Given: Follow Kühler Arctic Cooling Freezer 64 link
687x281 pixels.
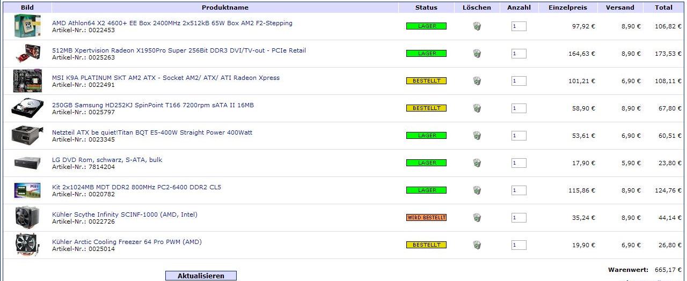Looking at the screenshot, I should tap(127, 242).
